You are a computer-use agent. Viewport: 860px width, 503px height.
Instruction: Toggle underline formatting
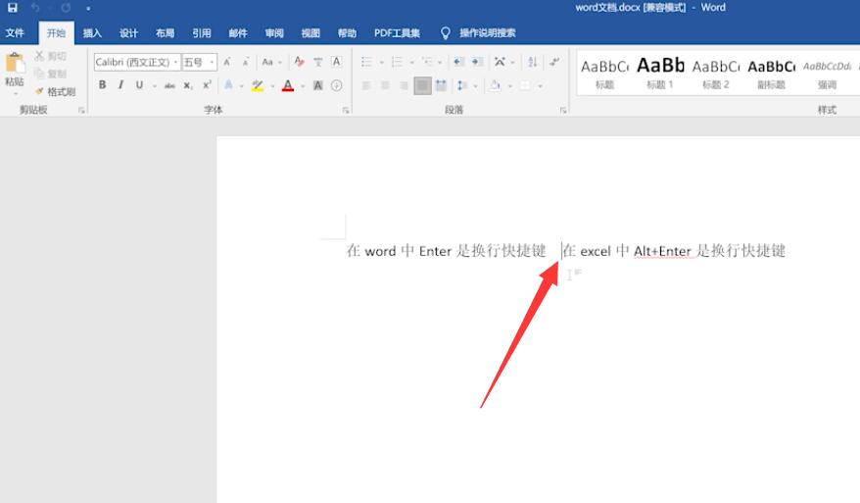[139, 85]
